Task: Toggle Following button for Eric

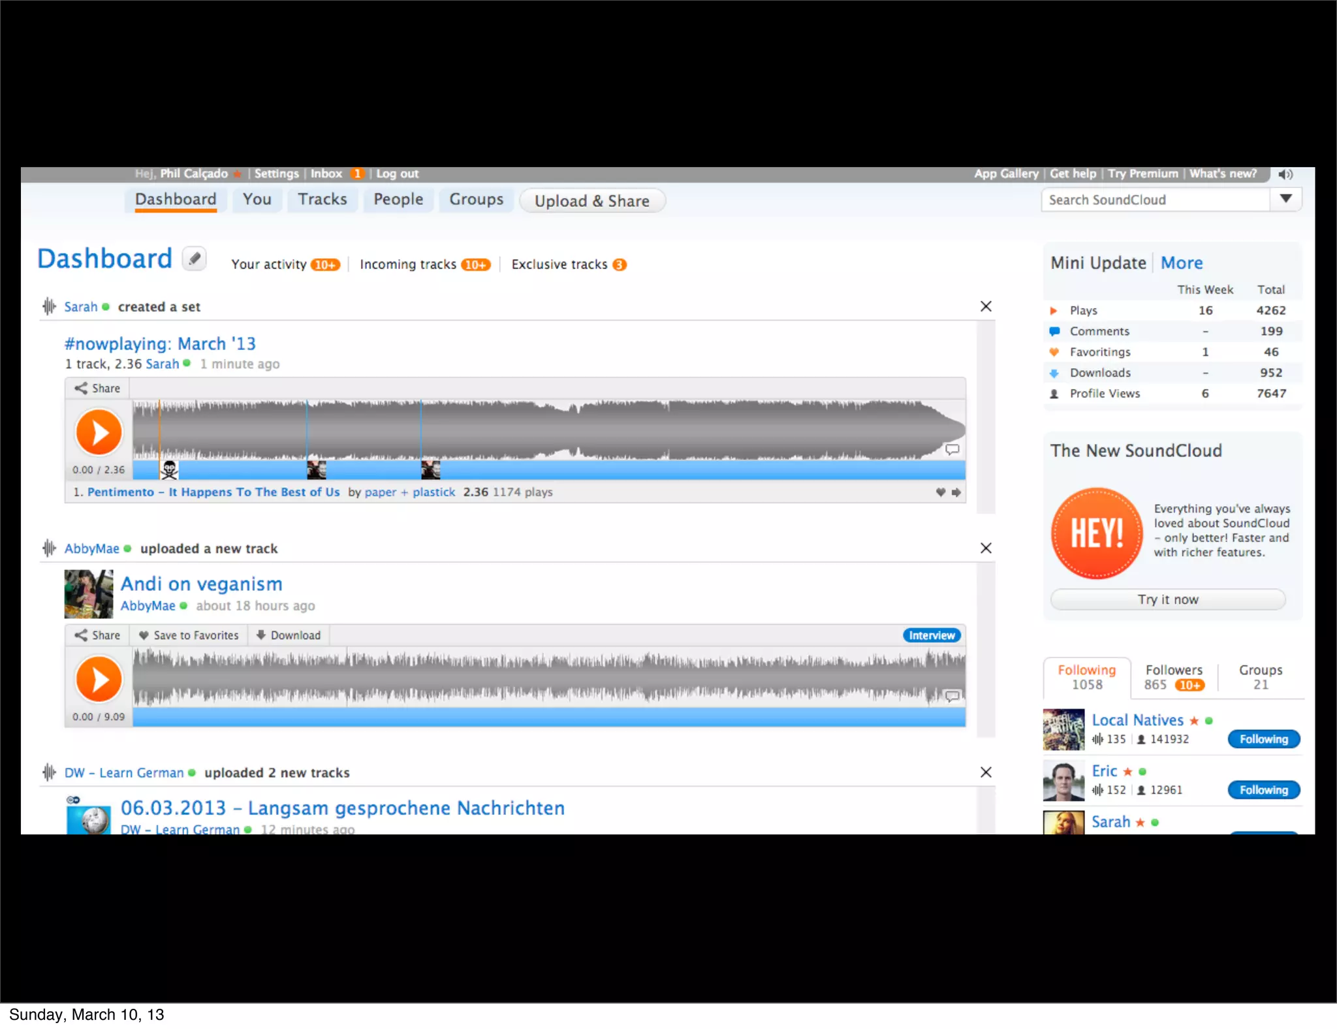Action: [x=1263, y=790]
